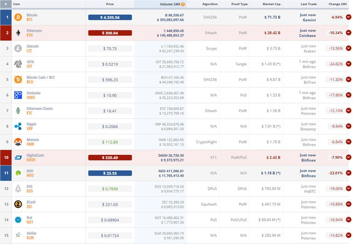Viewport: 353px width, 244px height.
Task: Expand the Monero row red arrow
Action: click(x=348, y=142)
